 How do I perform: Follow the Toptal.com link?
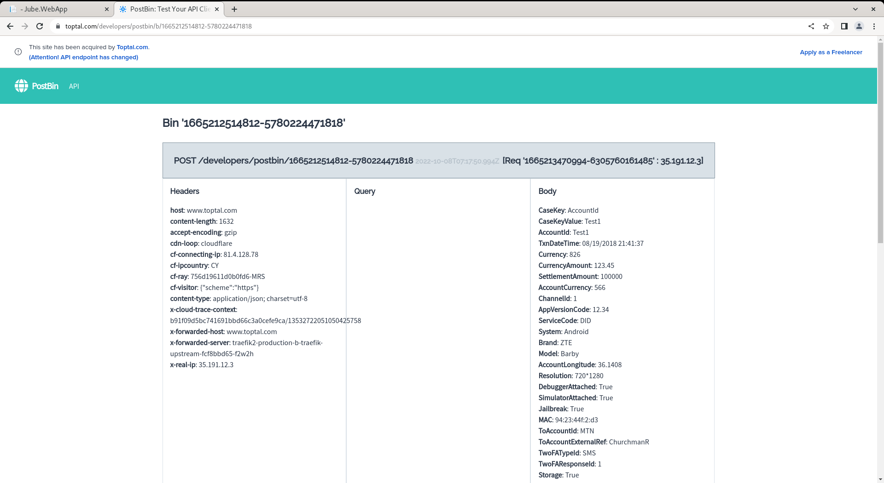tap(132, 47)
